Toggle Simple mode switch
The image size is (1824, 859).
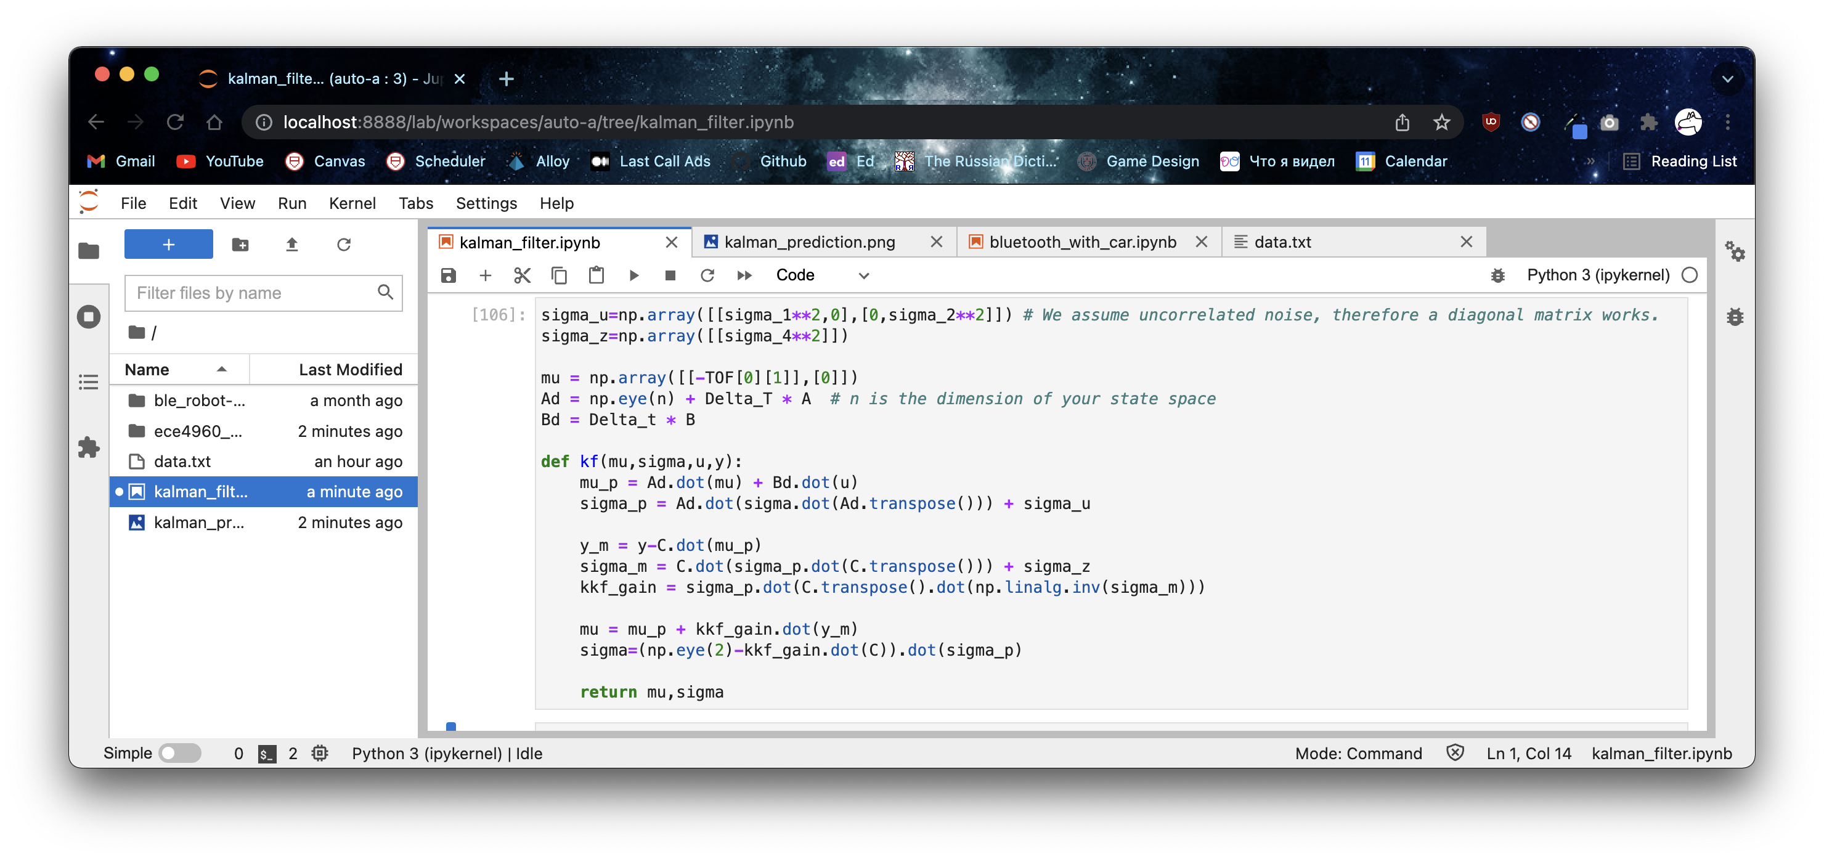point(181,752)
